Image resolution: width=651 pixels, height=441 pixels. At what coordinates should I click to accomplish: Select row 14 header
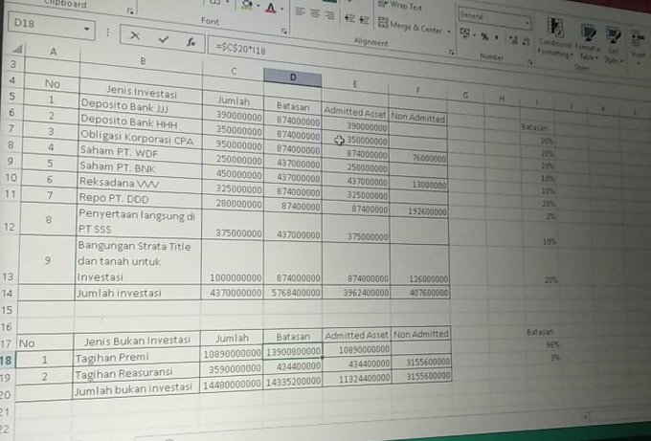[x=7, y=294]
